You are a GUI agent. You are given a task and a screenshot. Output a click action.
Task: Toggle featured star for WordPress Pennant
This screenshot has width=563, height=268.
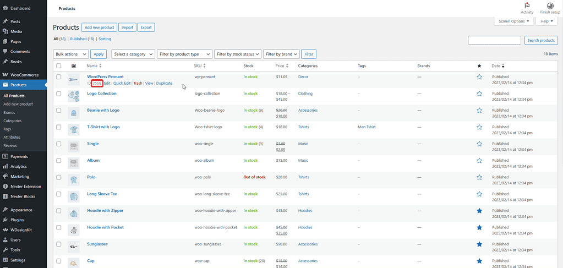pos(479,77)
